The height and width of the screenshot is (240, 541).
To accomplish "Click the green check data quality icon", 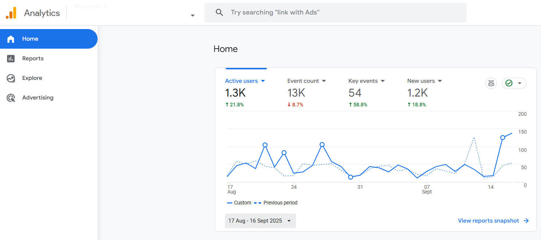I will [509, 84].
